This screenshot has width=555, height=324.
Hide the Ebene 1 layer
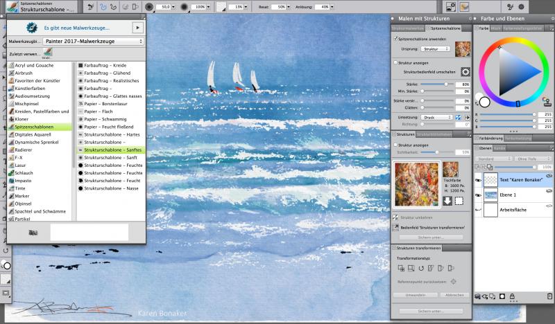(478, 195)
